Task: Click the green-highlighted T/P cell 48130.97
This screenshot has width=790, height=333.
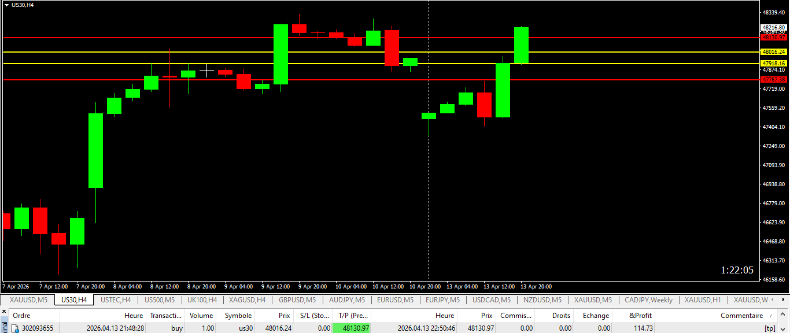Action: pos(352,328)
